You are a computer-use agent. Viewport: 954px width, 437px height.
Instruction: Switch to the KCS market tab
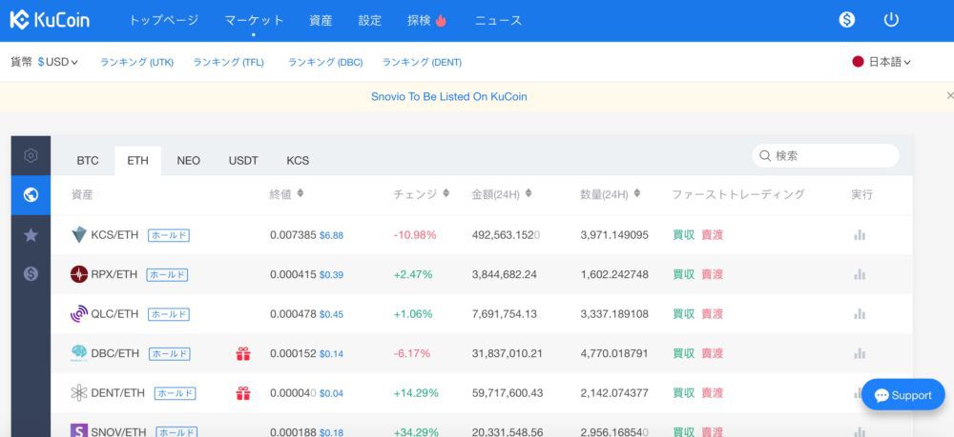point(298,161)
